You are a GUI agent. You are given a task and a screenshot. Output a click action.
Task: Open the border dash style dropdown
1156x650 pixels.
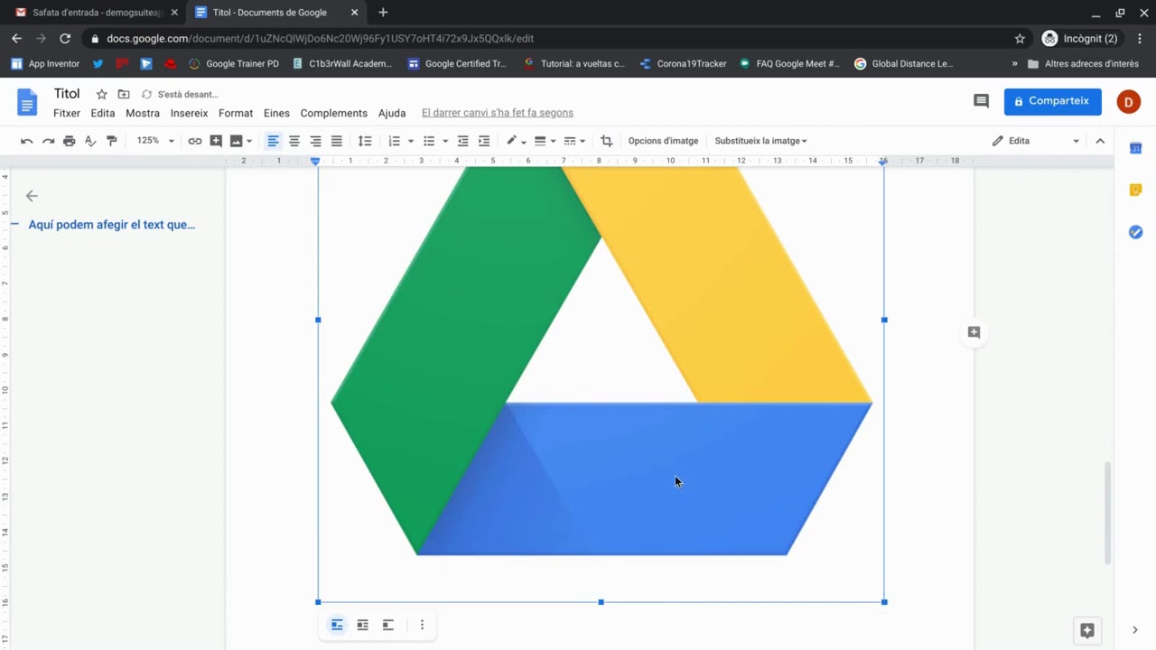coord(574,141)
